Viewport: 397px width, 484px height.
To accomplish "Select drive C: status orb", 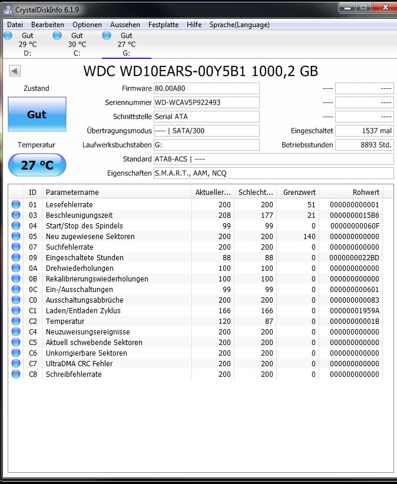I will tap(57, 35).
